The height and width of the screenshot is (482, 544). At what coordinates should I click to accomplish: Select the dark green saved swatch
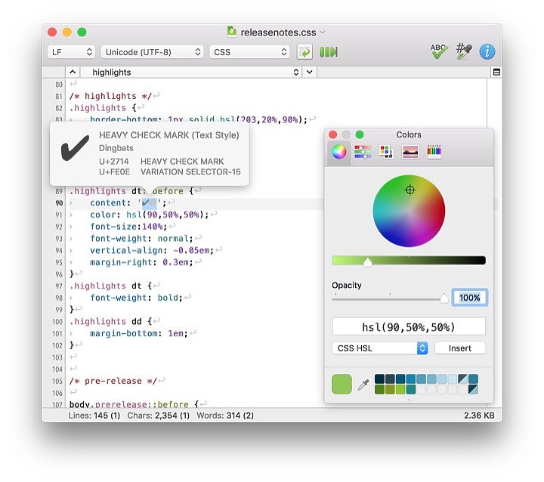pyautogui.click(x=379, y=390)
